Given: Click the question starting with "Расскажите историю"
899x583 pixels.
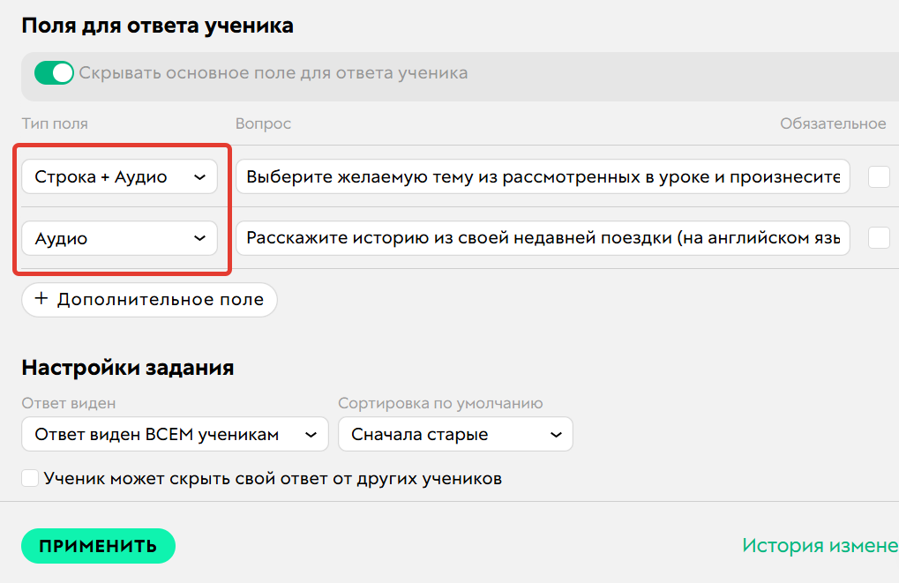Looking at the screenshot, I should tap(543, 238).
